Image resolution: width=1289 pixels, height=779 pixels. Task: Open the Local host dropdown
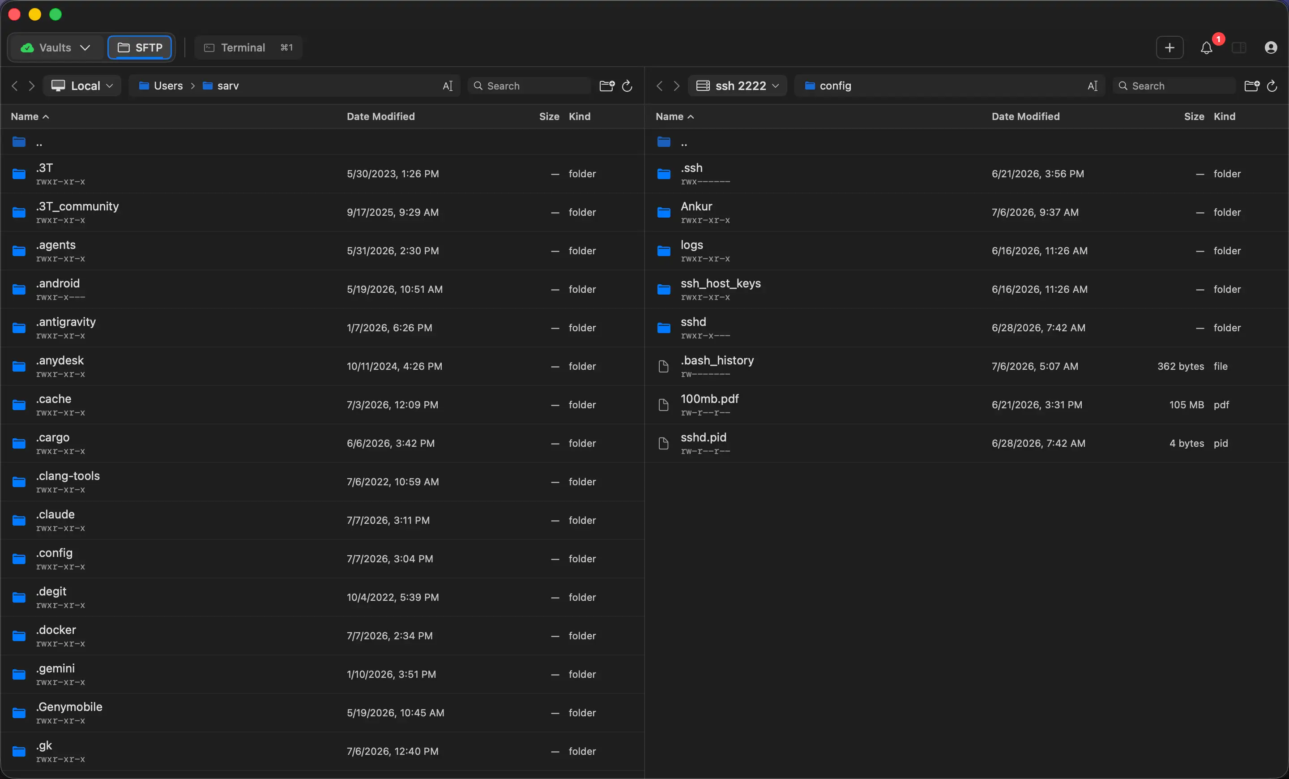(82, 86)
